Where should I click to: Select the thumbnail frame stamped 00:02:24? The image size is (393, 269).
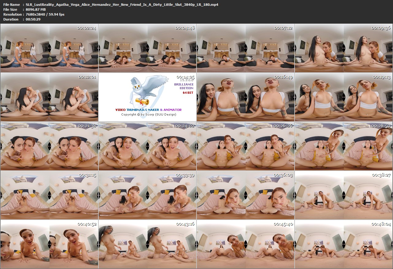tap(49, 48)
